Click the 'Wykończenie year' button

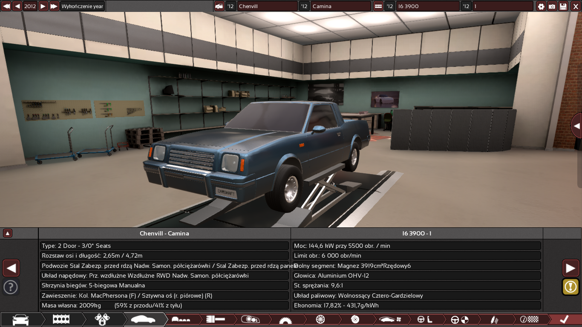point(82,6)
